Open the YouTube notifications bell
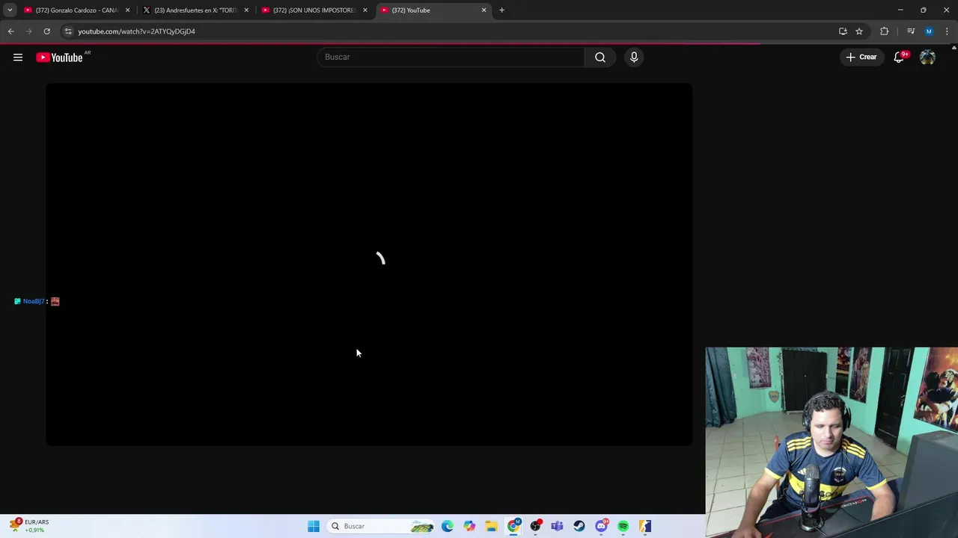This screenshot has width=958, height=538. (899, 58)
